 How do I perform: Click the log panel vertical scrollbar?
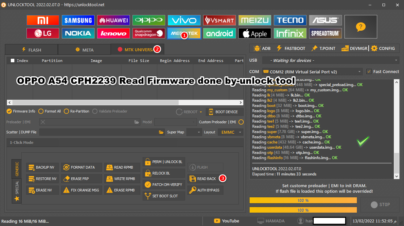[x=397, y=129]
